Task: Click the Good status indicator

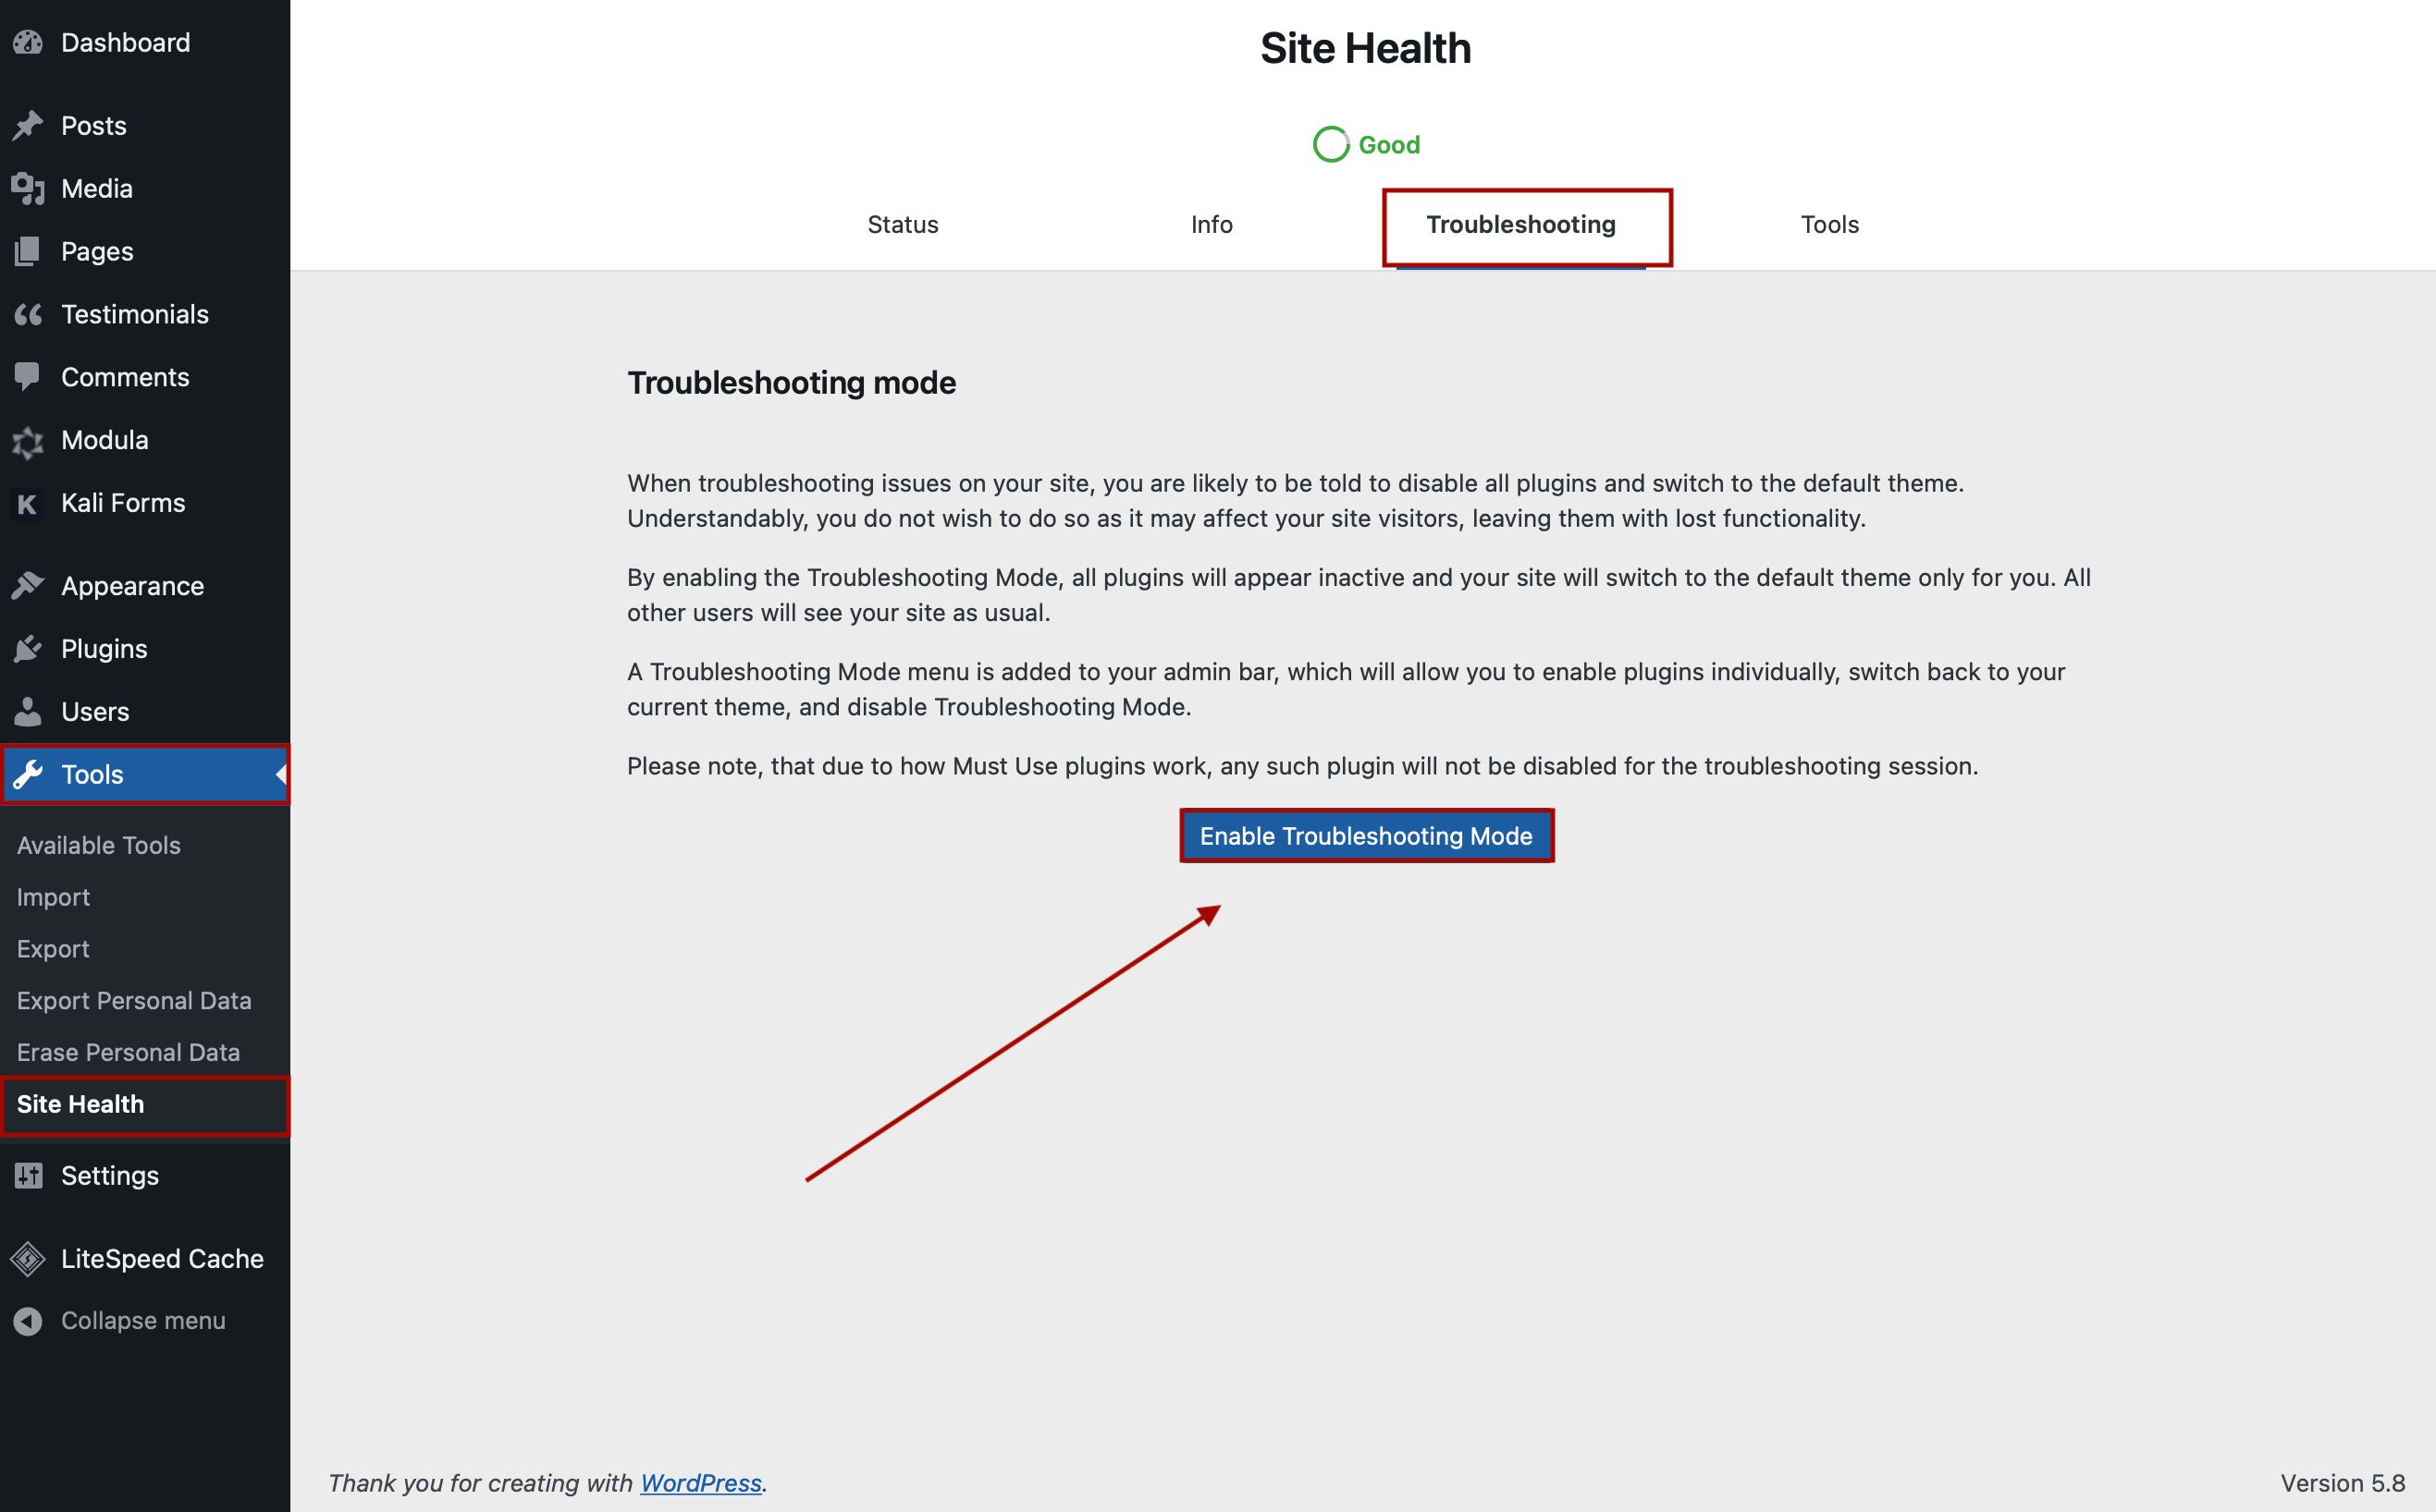Action: tap(1366, 143)
